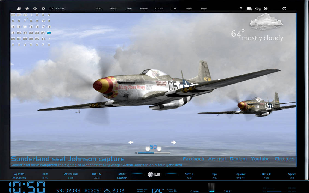The image size is (309, 193).
Task: Click the Upload 359.0 b readout
Action: [241, 176]
